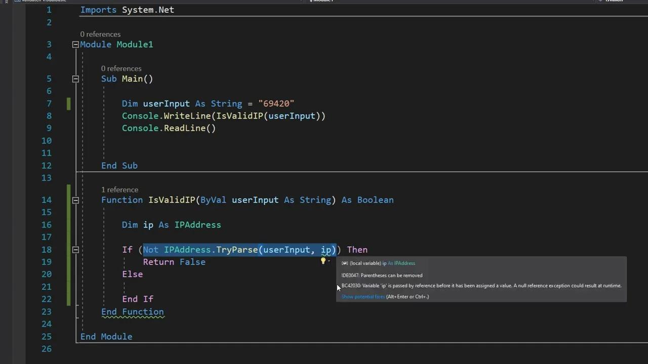Collapse the Module Module1 code block
Image resolution: width=648 pixels, height=364 pixels.
pos(75,44)
